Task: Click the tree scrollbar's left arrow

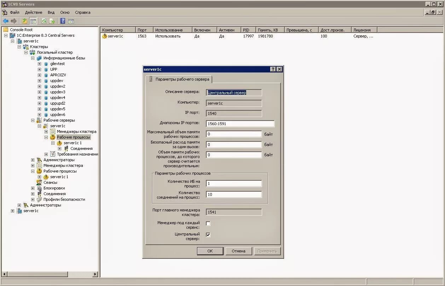Action: point(5,274)
